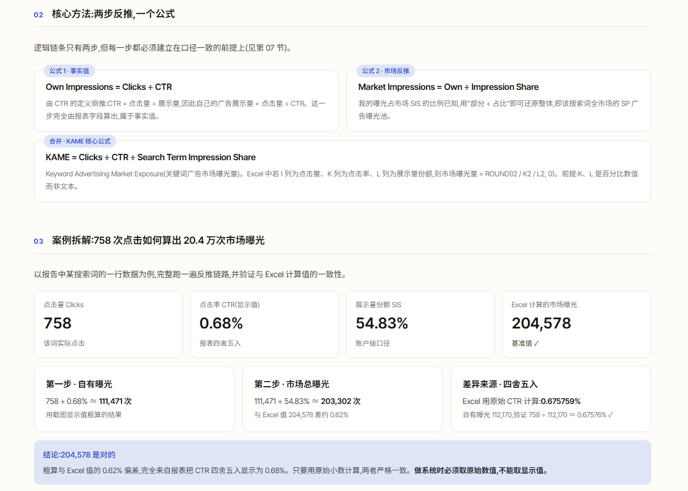Click the value 0.68% in the CTR card
This screenshot has height=491, width=688.
[x=221, y=323]
